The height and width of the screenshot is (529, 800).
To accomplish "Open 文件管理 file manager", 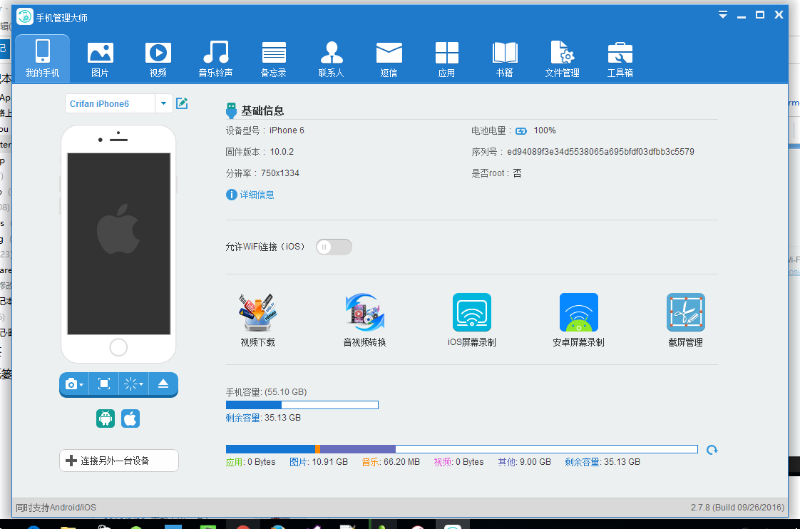I will 563,58.
